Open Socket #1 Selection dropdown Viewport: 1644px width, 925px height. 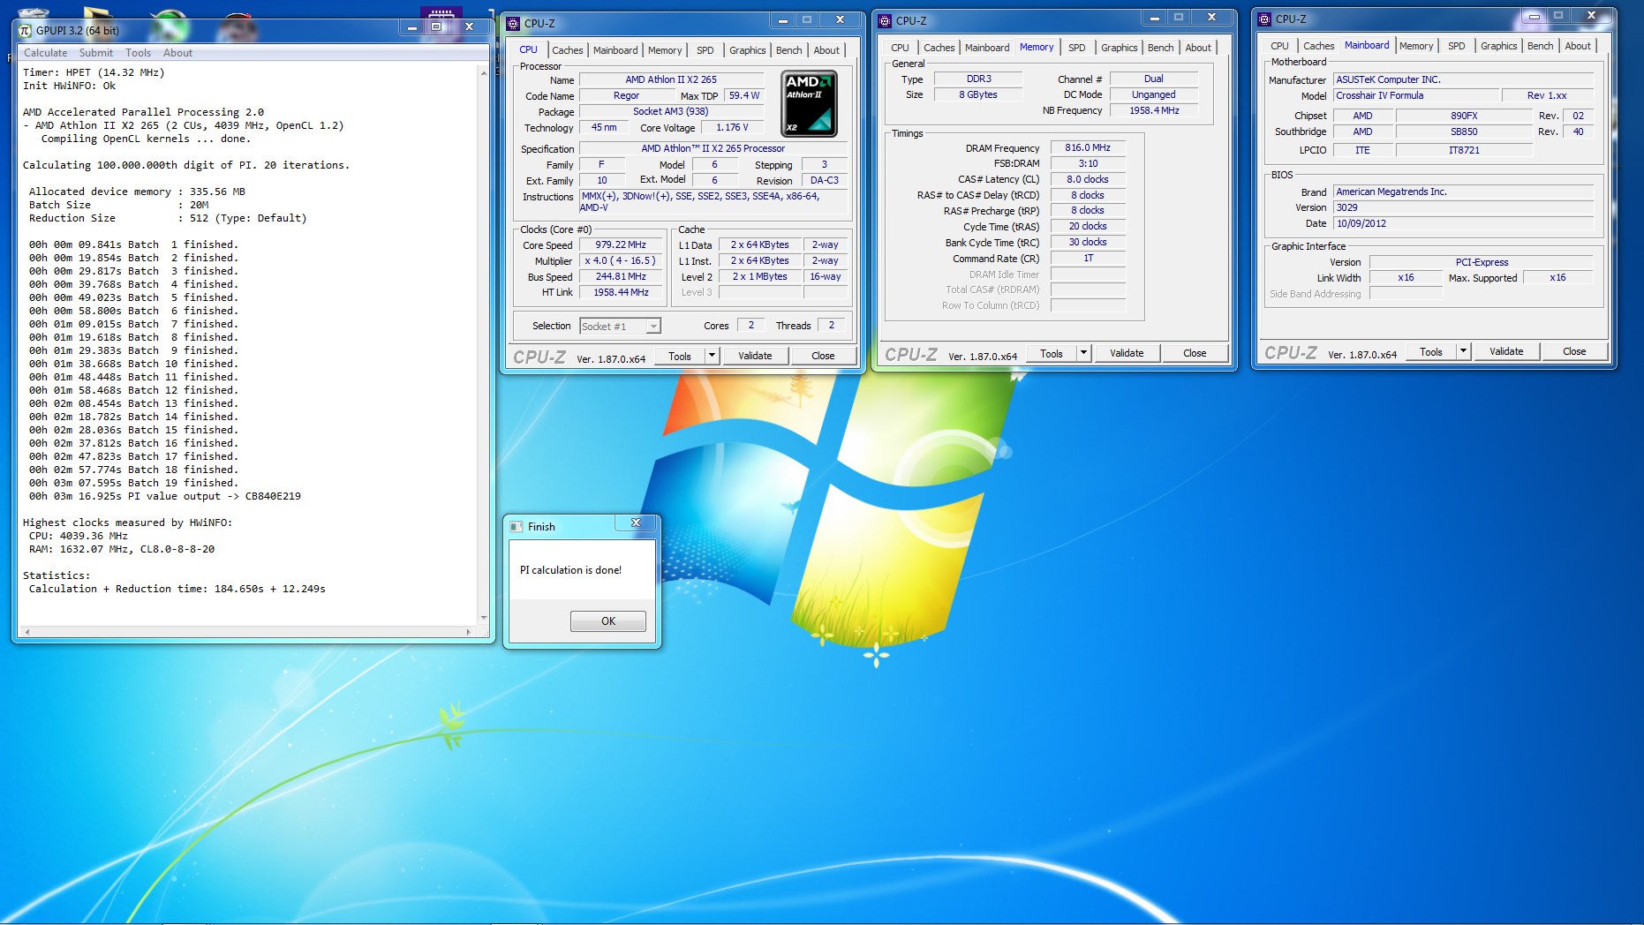(x=620, y=327)
